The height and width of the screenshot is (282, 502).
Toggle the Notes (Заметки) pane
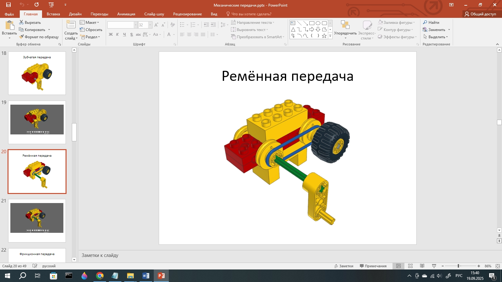(344, 266)
